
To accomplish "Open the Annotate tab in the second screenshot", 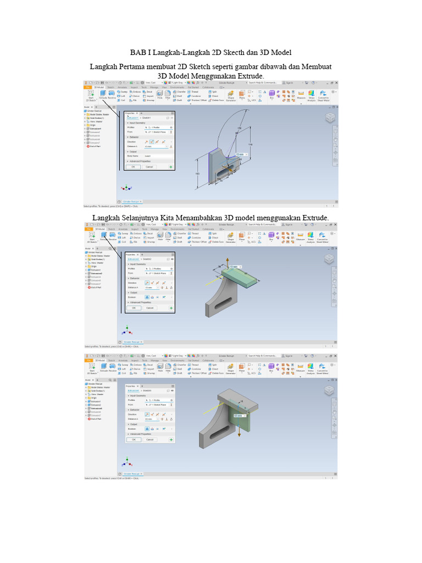I will click(x=123, y=229).
